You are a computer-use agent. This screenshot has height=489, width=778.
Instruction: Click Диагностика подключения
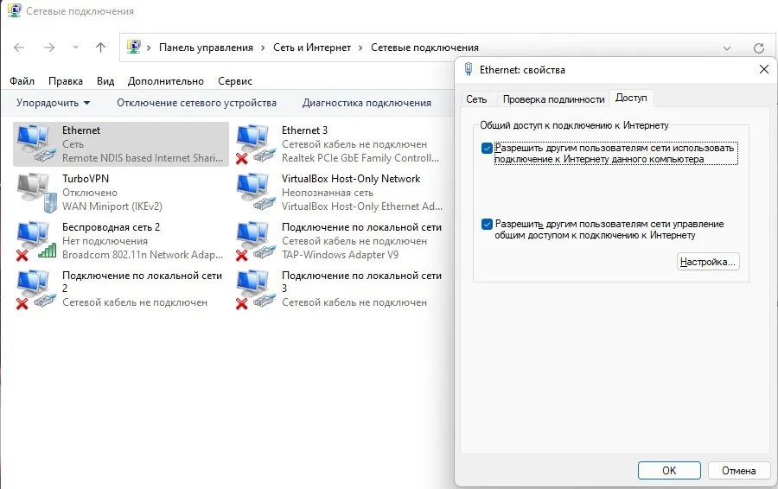coord(367,103)
